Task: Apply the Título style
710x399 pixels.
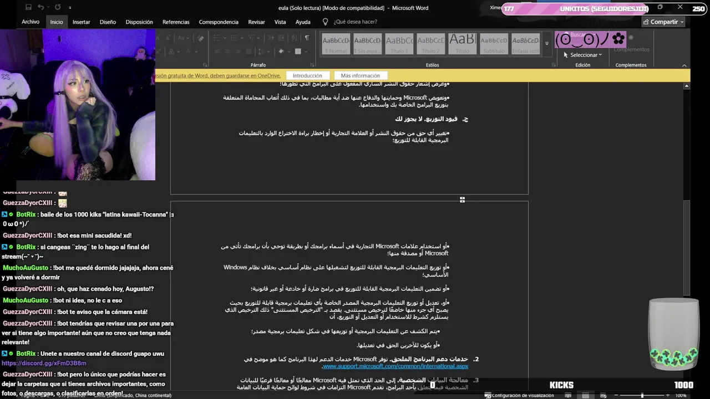Action: 462,44
